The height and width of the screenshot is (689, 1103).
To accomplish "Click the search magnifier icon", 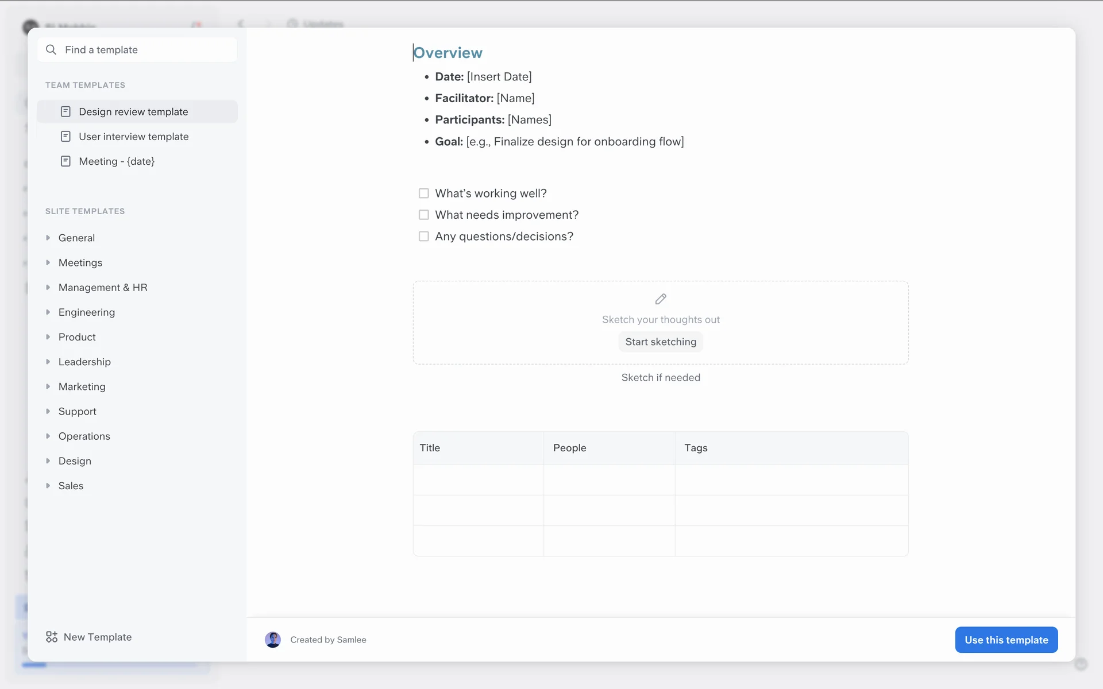I will pos(51,50).
